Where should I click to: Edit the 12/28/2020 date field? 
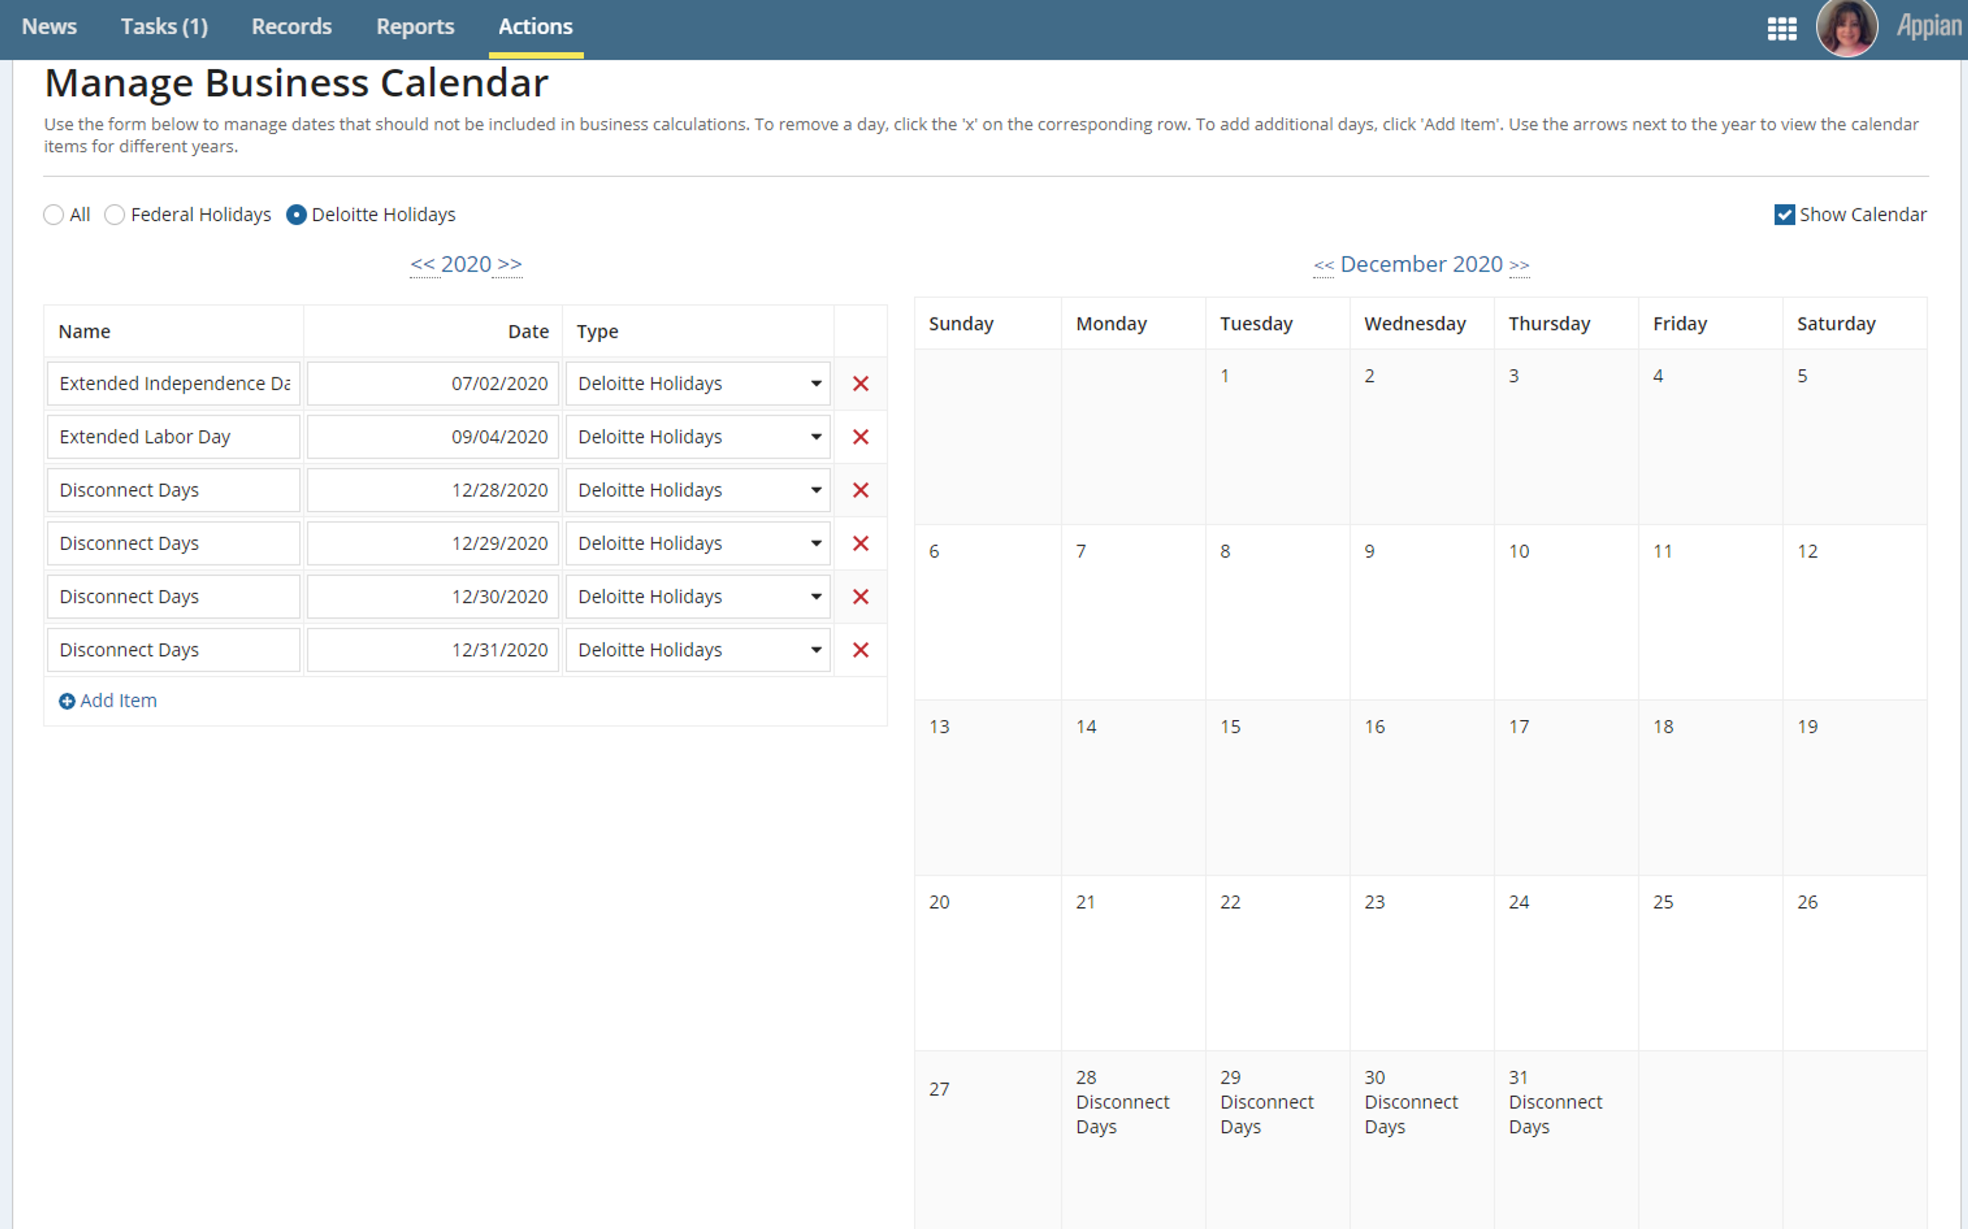coord(433,490)
